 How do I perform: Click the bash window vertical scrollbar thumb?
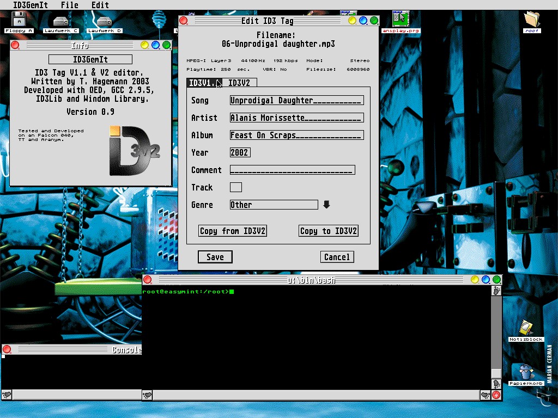pos(496,373)
